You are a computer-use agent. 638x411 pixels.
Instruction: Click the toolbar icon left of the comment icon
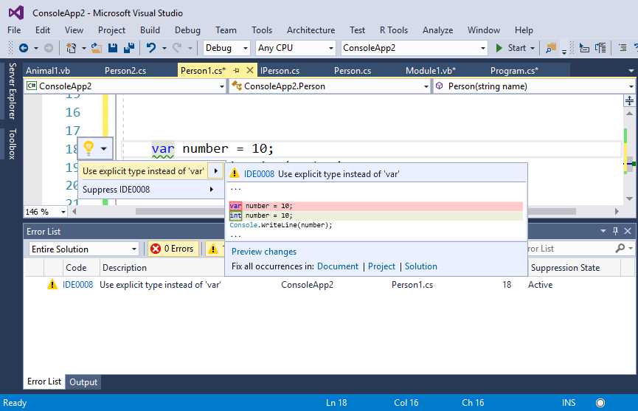[584, 48]
